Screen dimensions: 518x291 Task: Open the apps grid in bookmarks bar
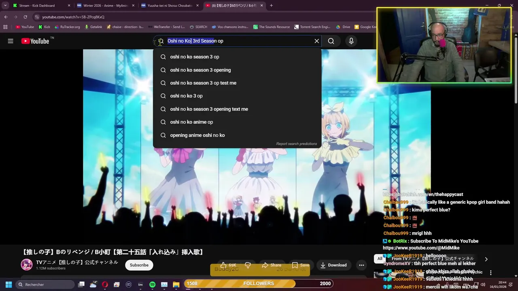[x=5, y=27]
